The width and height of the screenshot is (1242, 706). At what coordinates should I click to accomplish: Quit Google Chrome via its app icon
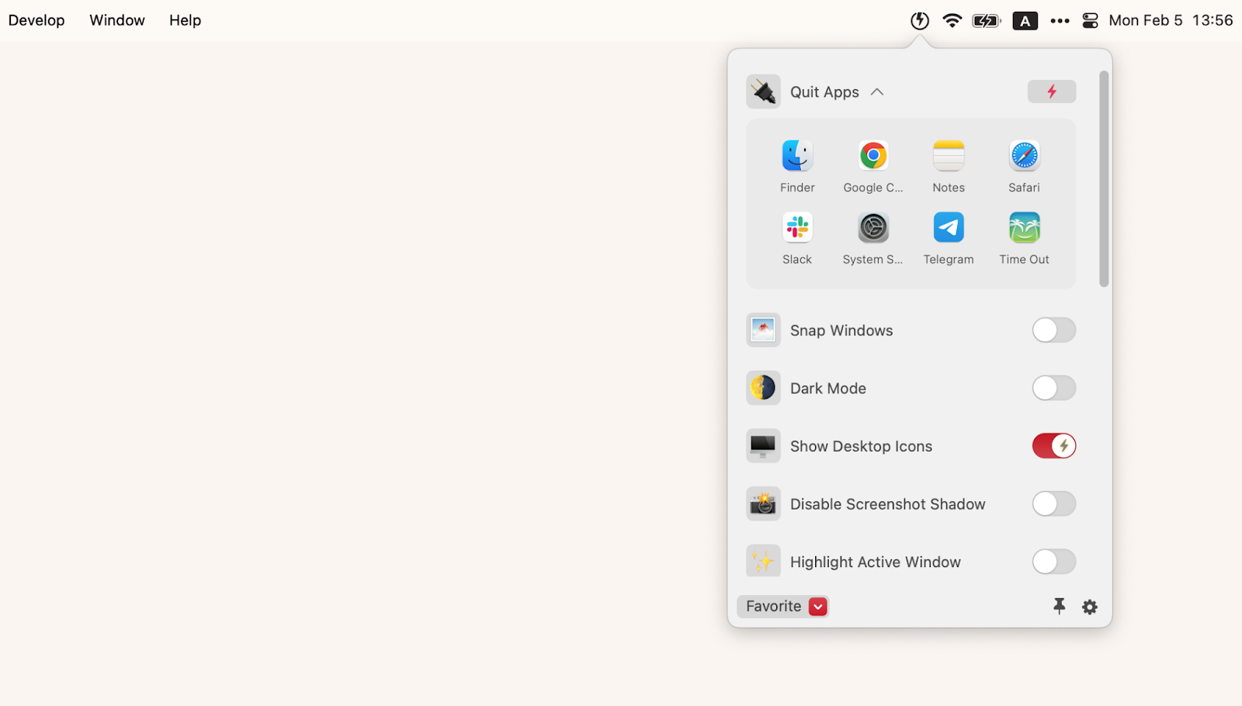[872, 156]
